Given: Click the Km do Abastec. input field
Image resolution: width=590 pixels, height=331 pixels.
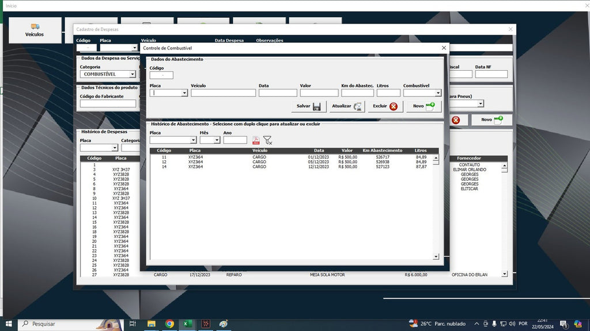Looking at the screenshot, I should (357, 93).
